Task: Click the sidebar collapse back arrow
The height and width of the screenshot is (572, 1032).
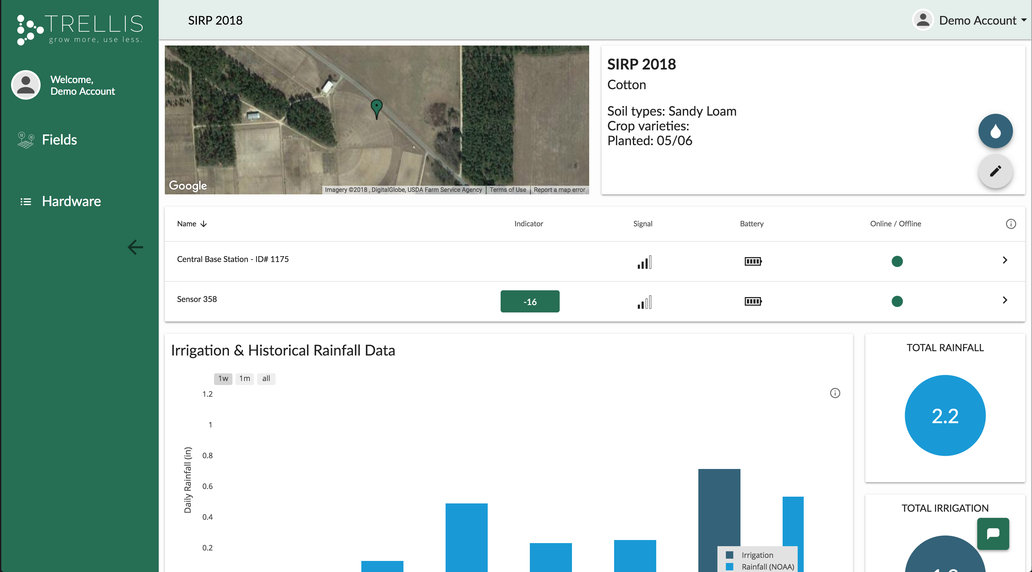Action: tap(135, 247)
